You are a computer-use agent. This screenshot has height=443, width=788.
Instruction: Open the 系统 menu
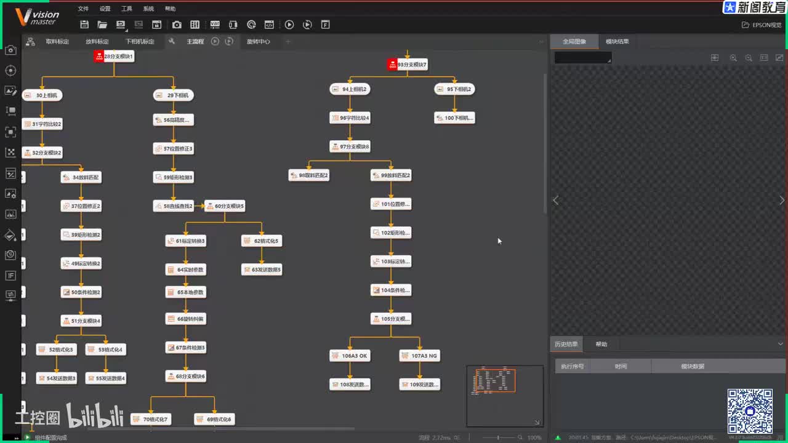pos(148,9)
